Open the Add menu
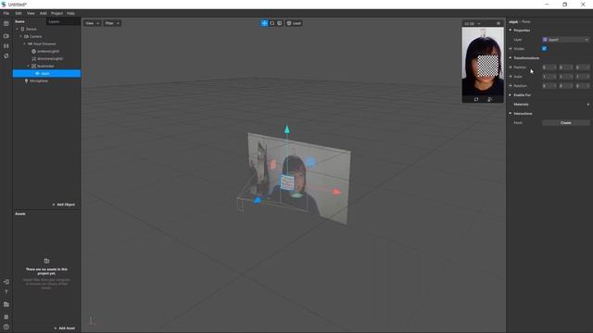593x333 pixels. coord(44,13)
